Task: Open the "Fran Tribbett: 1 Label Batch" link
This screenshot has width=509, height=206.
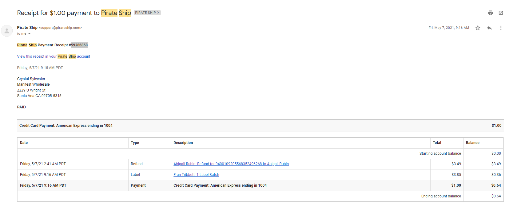Action: [x=196, y=175]
